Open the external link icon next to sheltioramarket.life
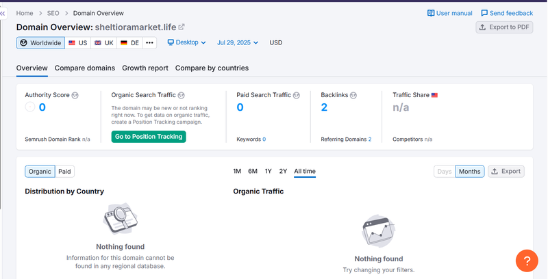This screenshot has height=279, width=548. click(182, 27)
